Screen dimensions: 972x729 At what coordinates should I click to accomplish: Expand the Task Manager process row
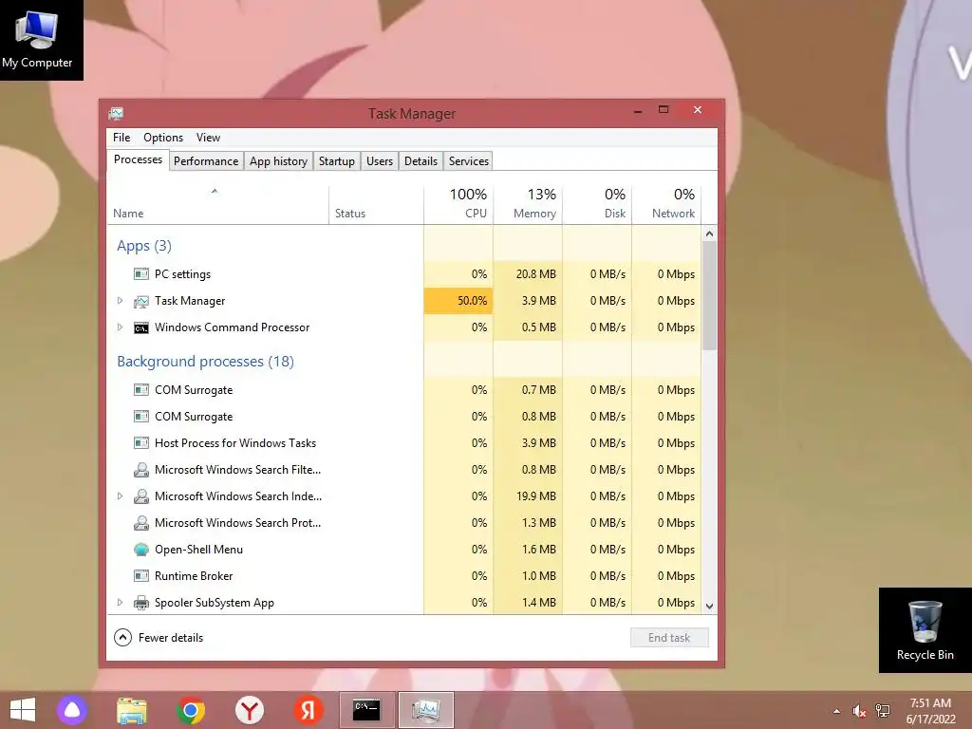[x=121, y=301]
